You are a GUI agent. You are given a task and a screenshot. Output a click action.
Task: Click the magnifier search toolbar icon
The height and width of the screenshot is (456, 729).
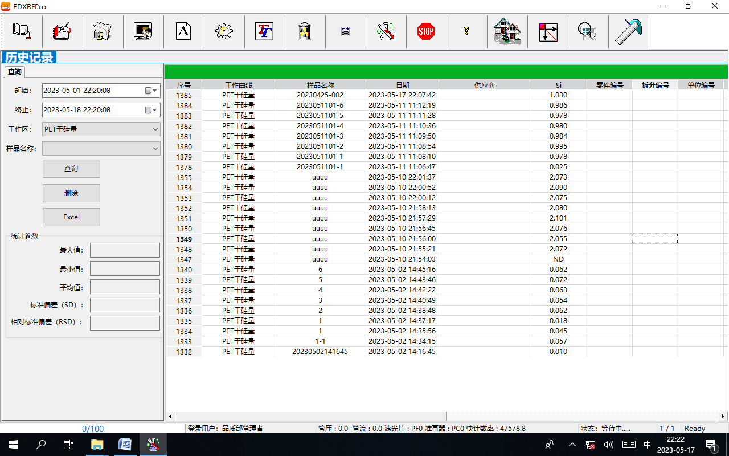click(587, 31)
